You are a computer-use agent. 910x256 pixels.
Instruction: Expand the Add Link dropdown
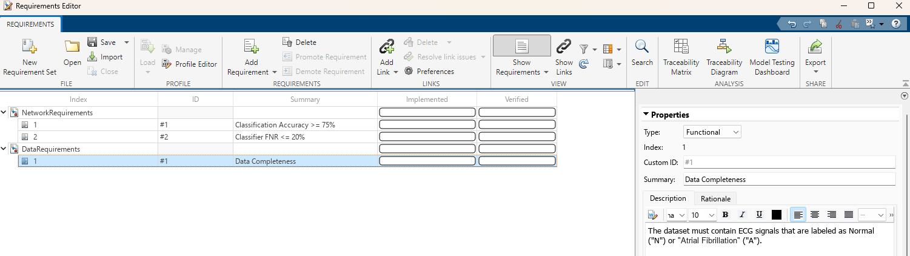396,72
